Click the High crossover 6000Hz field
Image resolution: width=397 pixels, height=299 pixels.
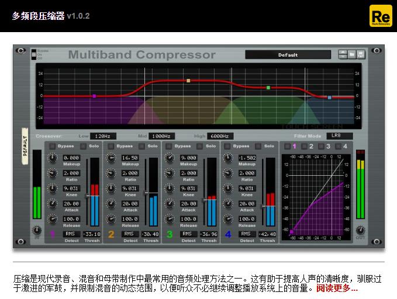[x=220, y=136]
